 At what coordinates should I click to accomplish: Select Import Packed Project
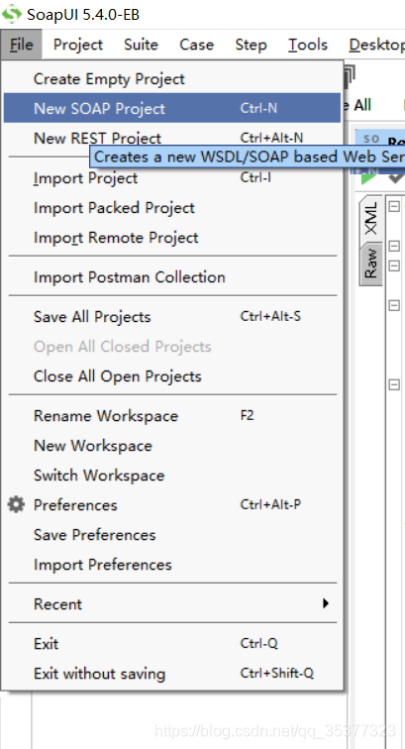tap(172, 208)
